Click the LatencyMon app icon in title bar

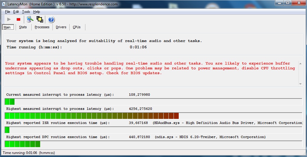pyautogui.click(x=3, y=4)
